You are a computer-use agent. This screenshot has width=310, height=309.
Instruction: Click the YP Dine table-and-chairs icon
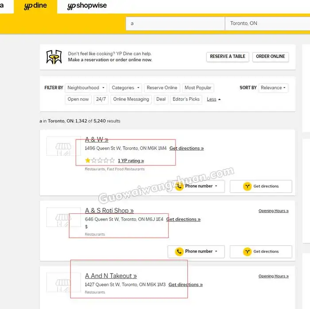click(x=54, y=57)
